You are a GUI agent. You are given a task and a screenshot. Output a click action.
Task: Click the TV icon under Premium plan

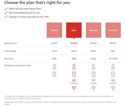pyautogui.click(x=113, y=87)
